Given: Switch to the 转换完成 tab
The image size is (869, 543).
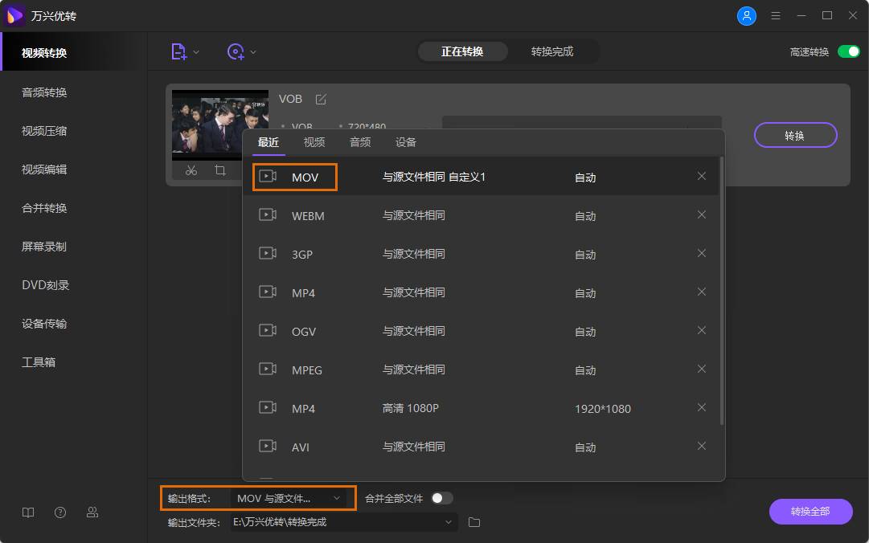Looking at the screenshot, I should click(x=552, y=51).
